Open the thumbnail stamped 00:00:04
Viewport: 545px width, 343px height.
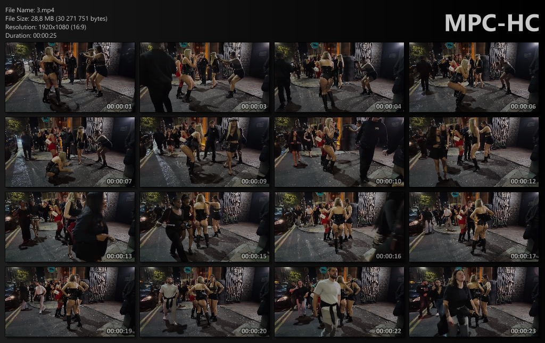[x=339, y=78]
